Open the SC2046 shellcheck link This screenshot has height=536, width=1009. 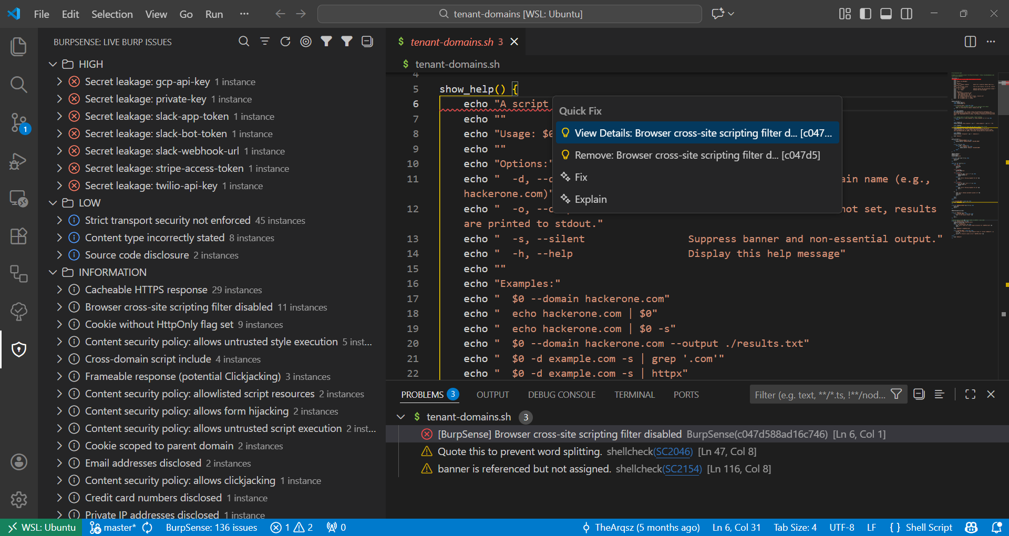tap(673, 451)
